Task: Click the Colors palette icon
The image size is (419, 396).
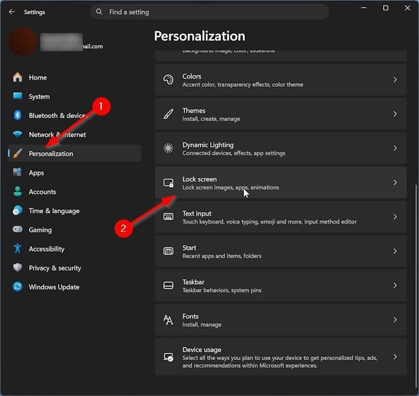Action: click(168, 80)
